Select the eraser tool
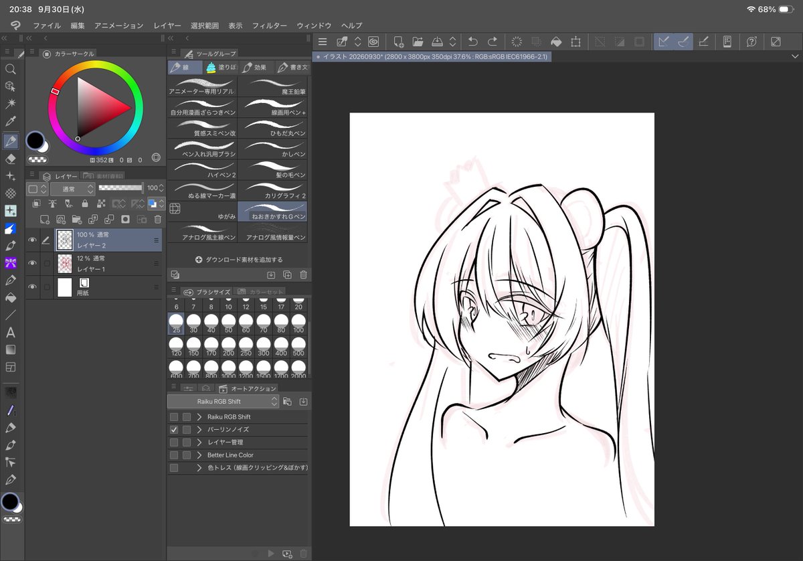The height and width of the screenshot is (561, 803). click(x=10, y=159)
